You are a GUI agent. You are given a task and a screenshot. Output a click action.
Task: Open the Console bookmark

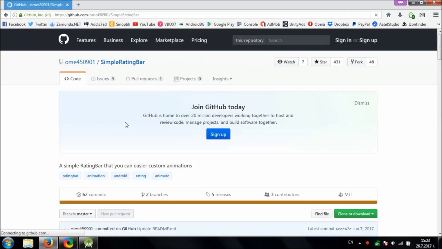pos(247,24)
